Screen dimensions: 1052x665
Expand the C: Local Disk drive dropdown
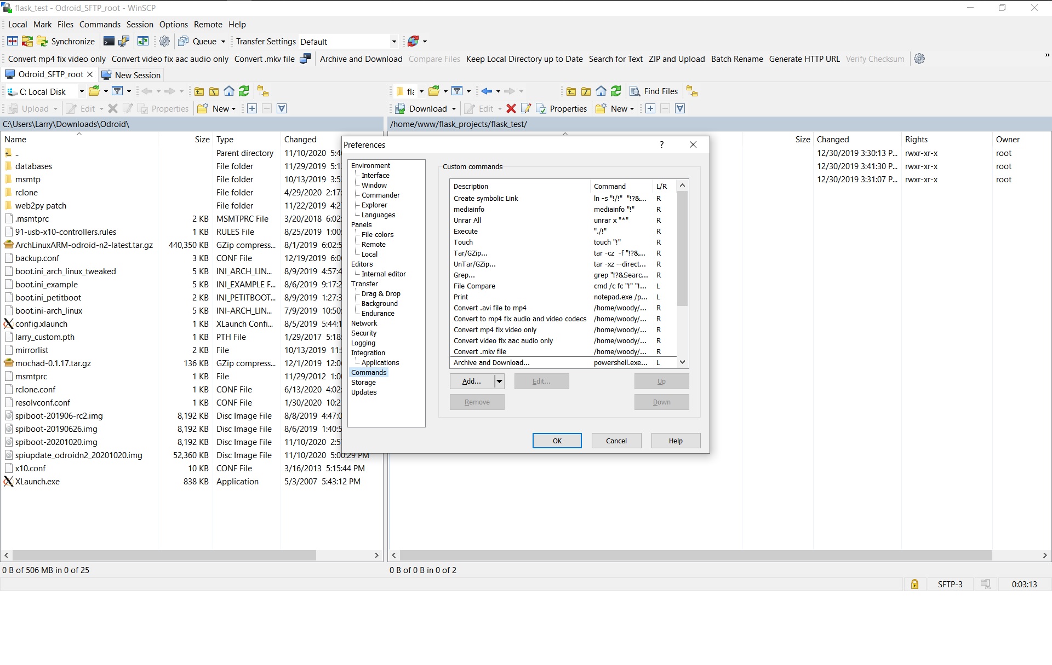[82, 91]
